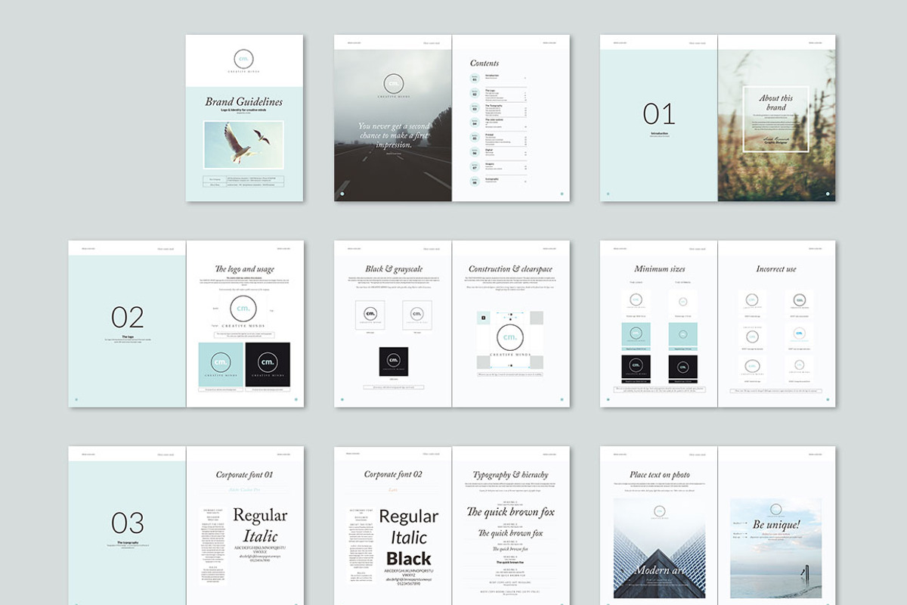Click the 'Iconography' entry in Contents
The height and width of the screenshot is (605, 907).
[492, 178]
